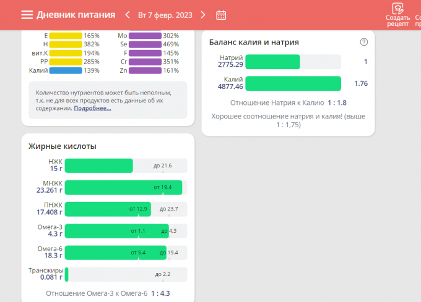This screenshot has width=421, height=302.
Task: Click the Натрий green progress bar
Action: [x=272, y=62]
